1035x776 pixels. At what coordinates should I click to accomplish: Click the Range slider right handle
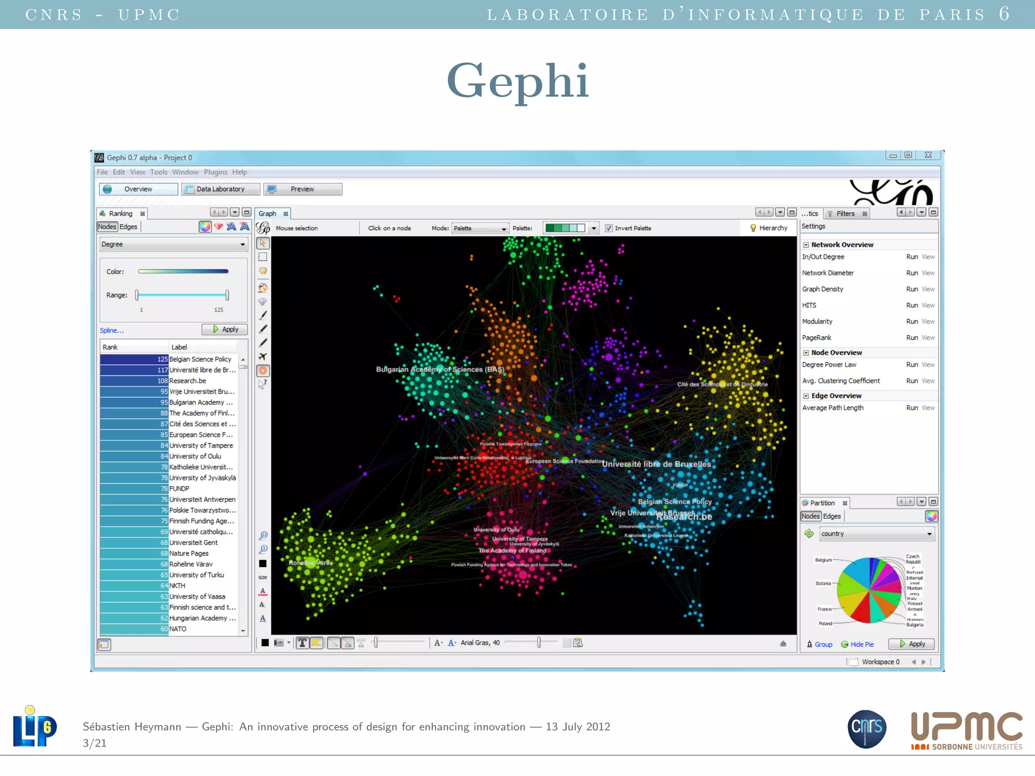pyautogui.click(x=227, y=295)
